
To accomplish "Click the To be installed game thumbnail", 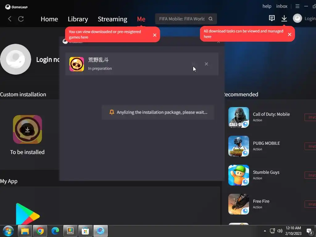I will pos(27,129).
